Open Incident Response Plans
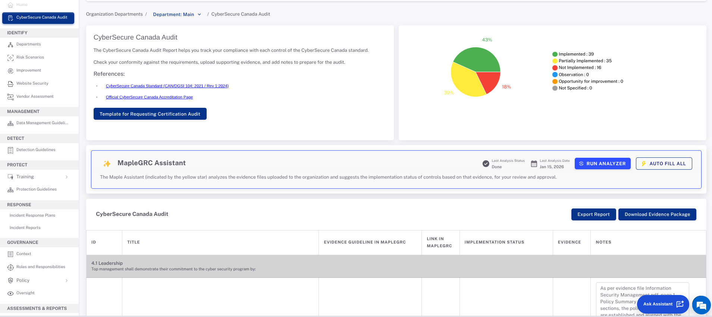This screenshot has width=712, height=317. (x=32, y=216)
